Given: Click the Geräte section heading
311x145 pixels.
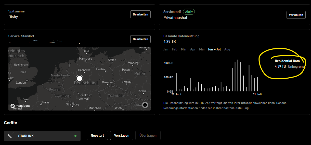Looking at the screenshot, I should click(11, 123).
